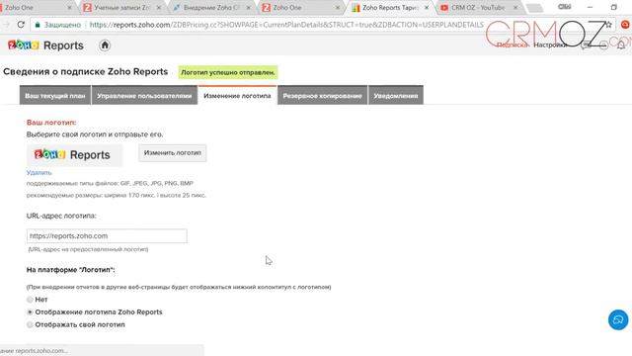Screen dimensions: 632x356
Task: Click the current logo preview thumbnail
Action: tap(75, 155)
